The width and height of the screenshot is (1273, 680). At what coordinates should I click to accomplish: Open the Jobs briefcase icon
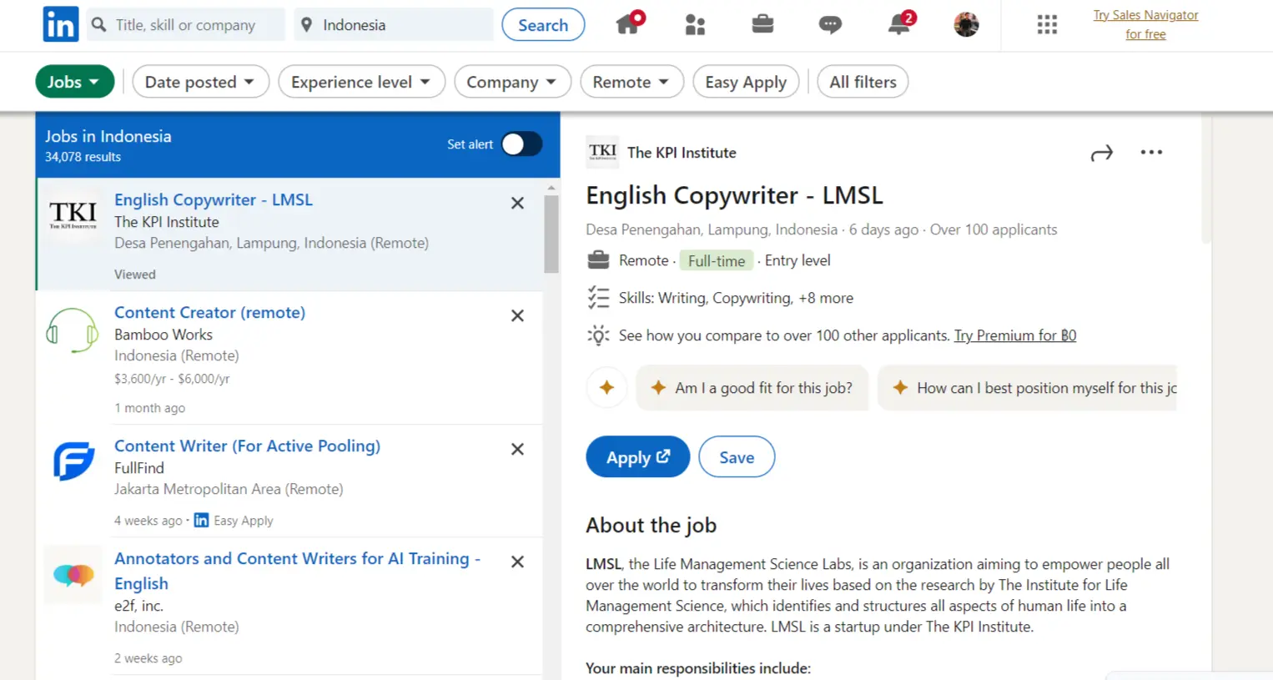click(x=762, y=25)
